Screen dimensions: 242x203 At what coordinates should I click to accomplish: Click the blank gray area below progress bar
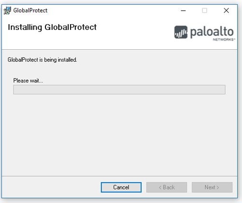[x=119, y=134]
